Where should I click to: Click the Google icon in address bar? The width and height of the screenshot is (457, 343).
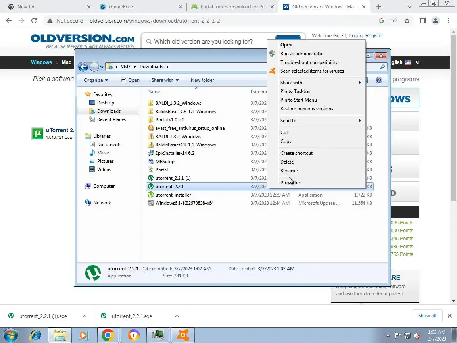pos(381,21)
